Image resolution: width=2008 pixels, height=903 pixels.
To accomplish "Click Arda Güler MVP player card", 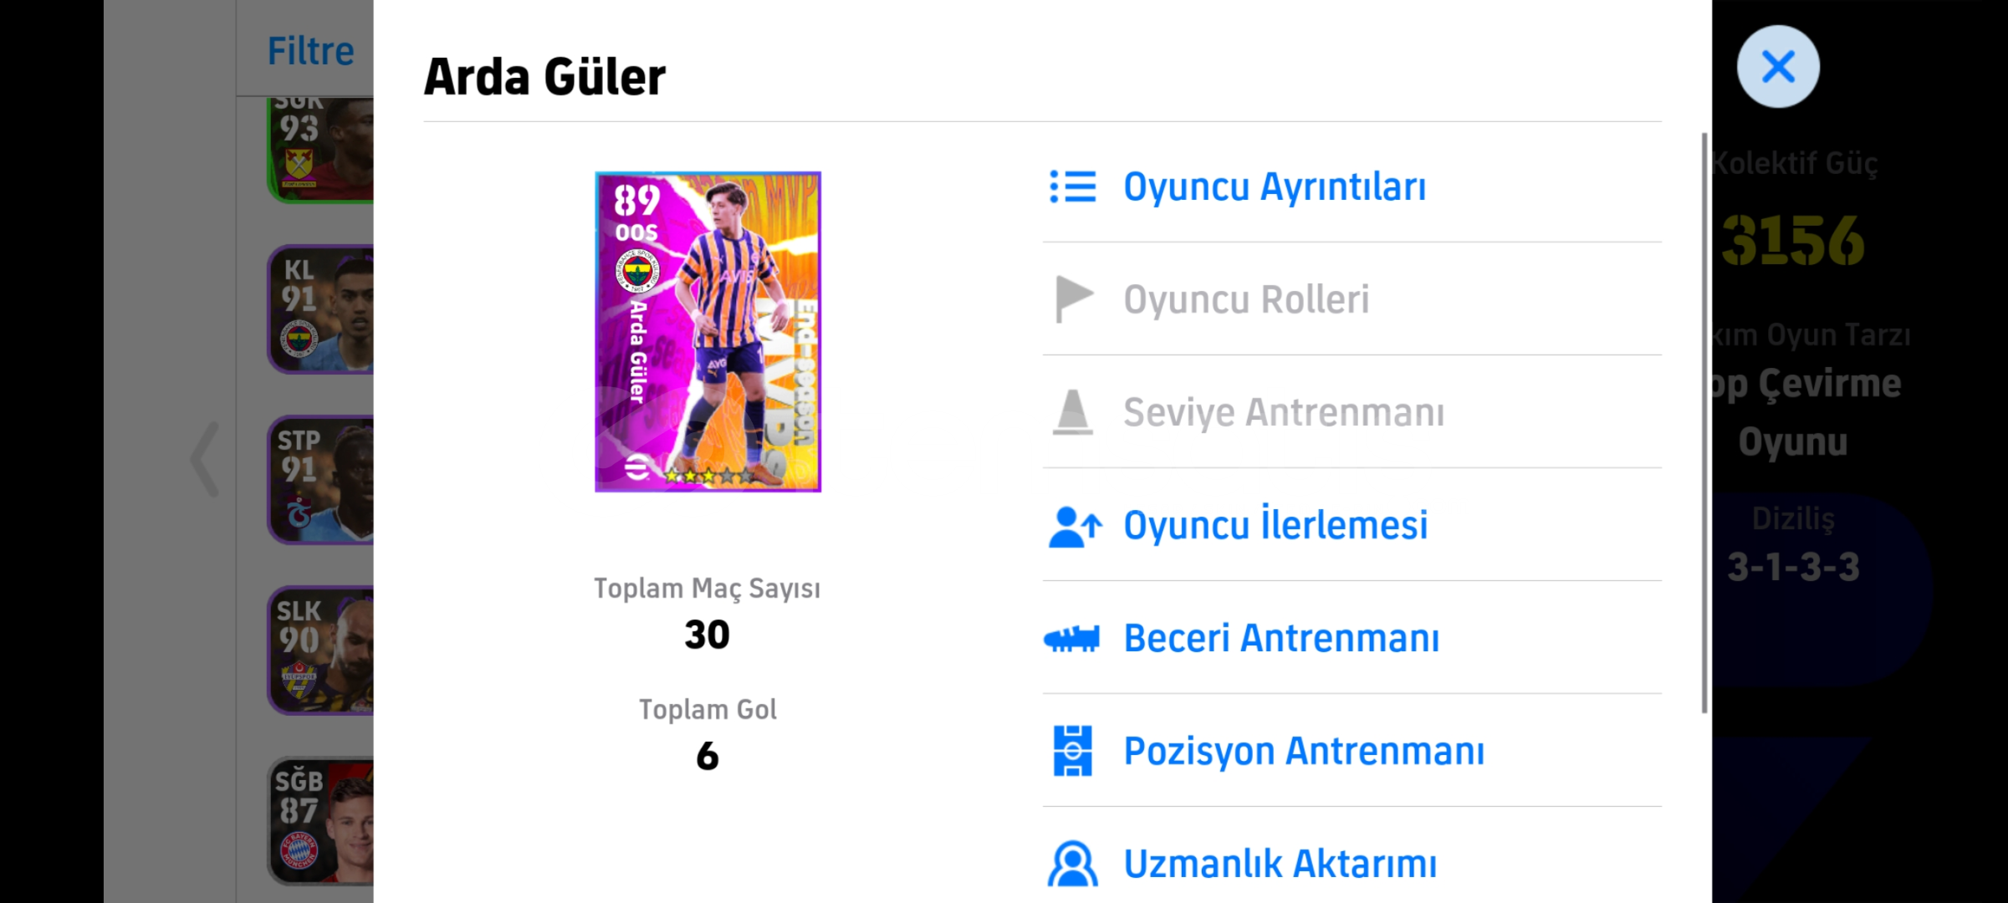I will (x=708, y=332).
